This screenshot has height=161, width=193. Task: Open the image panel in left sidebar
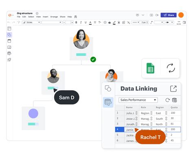coord(9,47)
